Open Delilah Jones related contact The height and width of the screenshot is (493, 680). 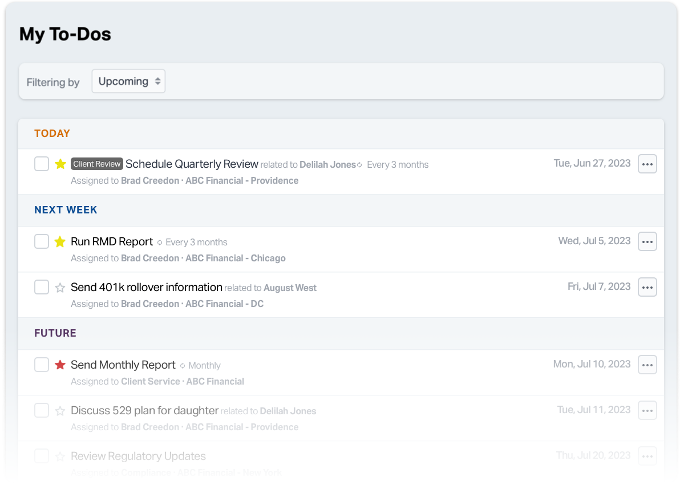(x=327, y=164)
